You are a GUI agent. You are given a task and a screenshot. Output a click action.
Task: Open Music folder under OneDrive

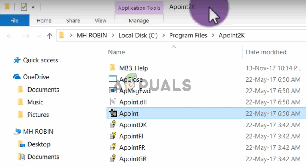pyautogui.click(x=35, y=102)
